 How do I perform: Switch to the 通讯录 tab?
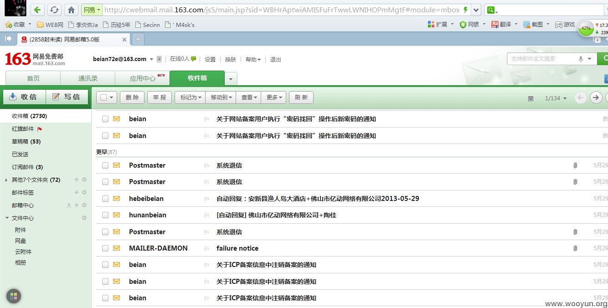(88, 78)
